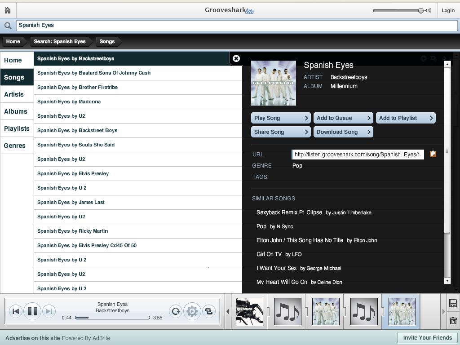
Task: Click the song URL text field
Action: [x=358, y=155]
